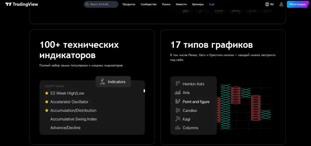Select the 52 Week High/Low indicator

[x=67, y=93]
